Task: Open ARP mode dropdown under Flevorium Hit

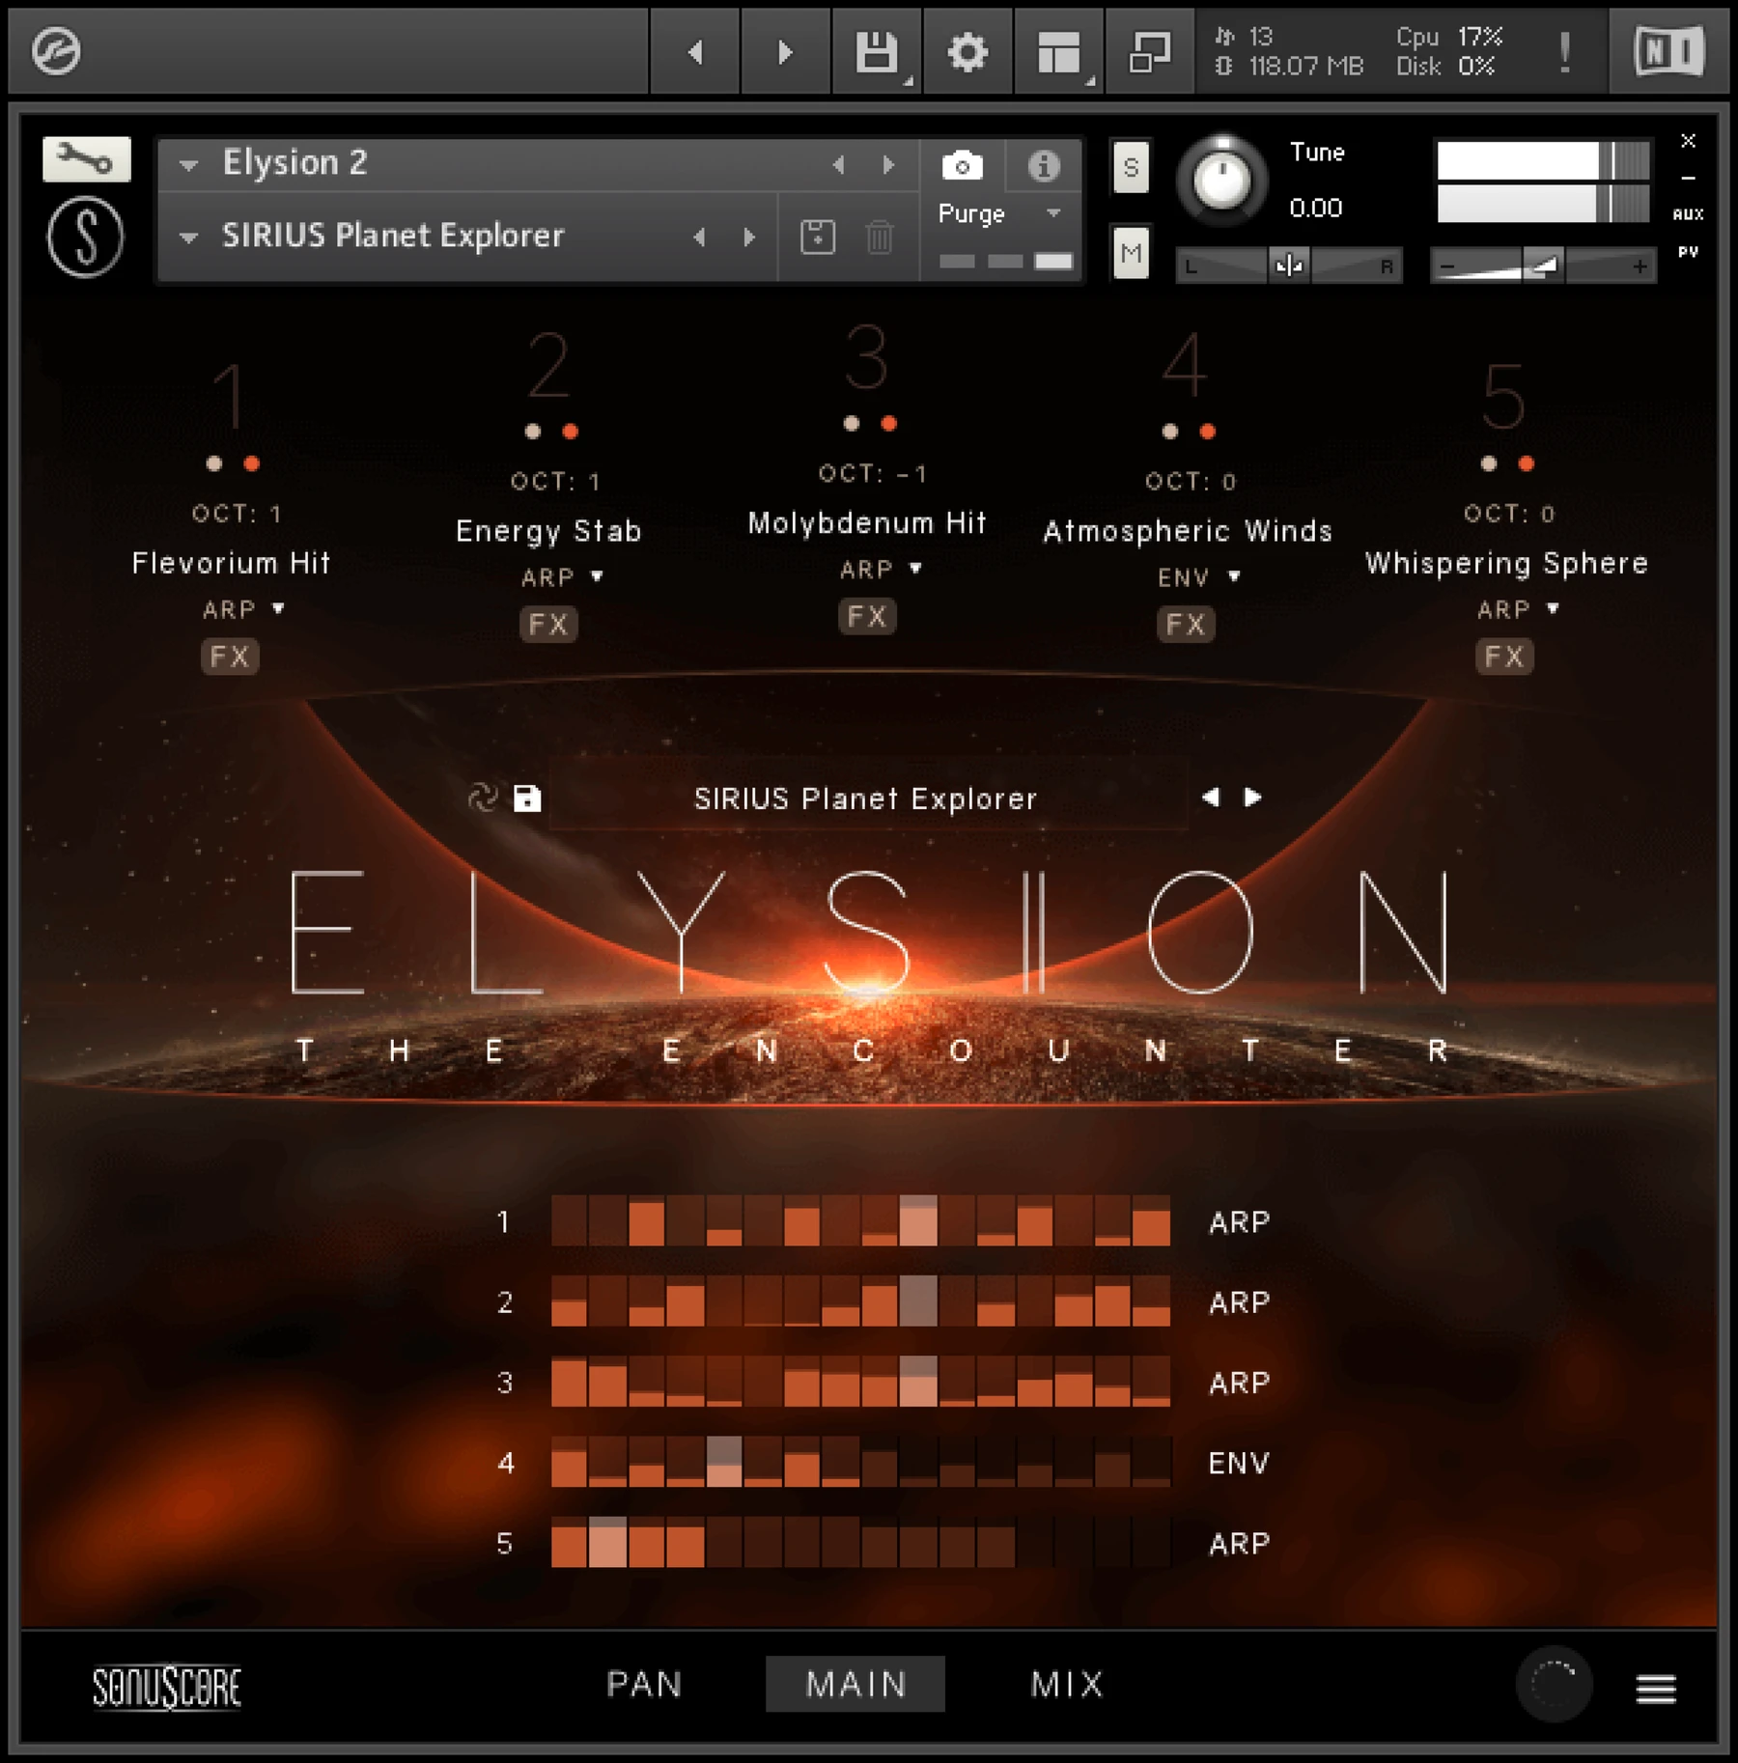Action: pos(242,609)
